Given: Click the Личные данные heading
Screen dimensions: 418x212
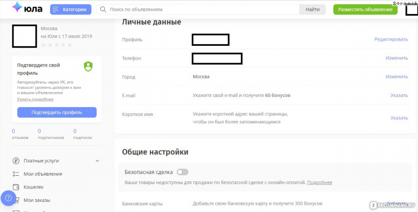Looking at the screenshot, I should click(152, 22).
